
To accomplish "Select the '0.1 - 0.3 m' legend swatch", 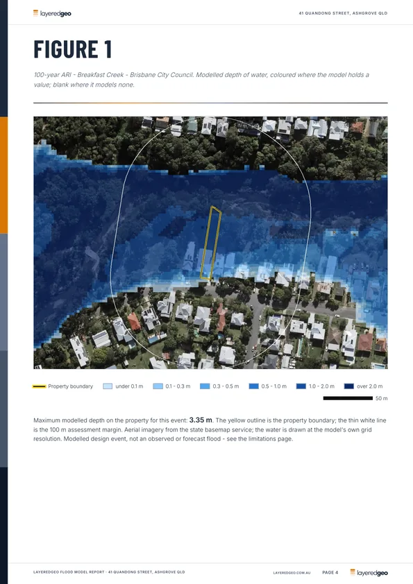I will [x=158, y=386].
